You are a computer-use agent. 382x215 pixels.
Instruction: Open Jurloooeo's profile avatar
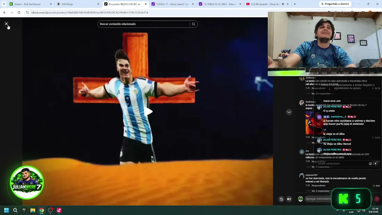(302, 79)
